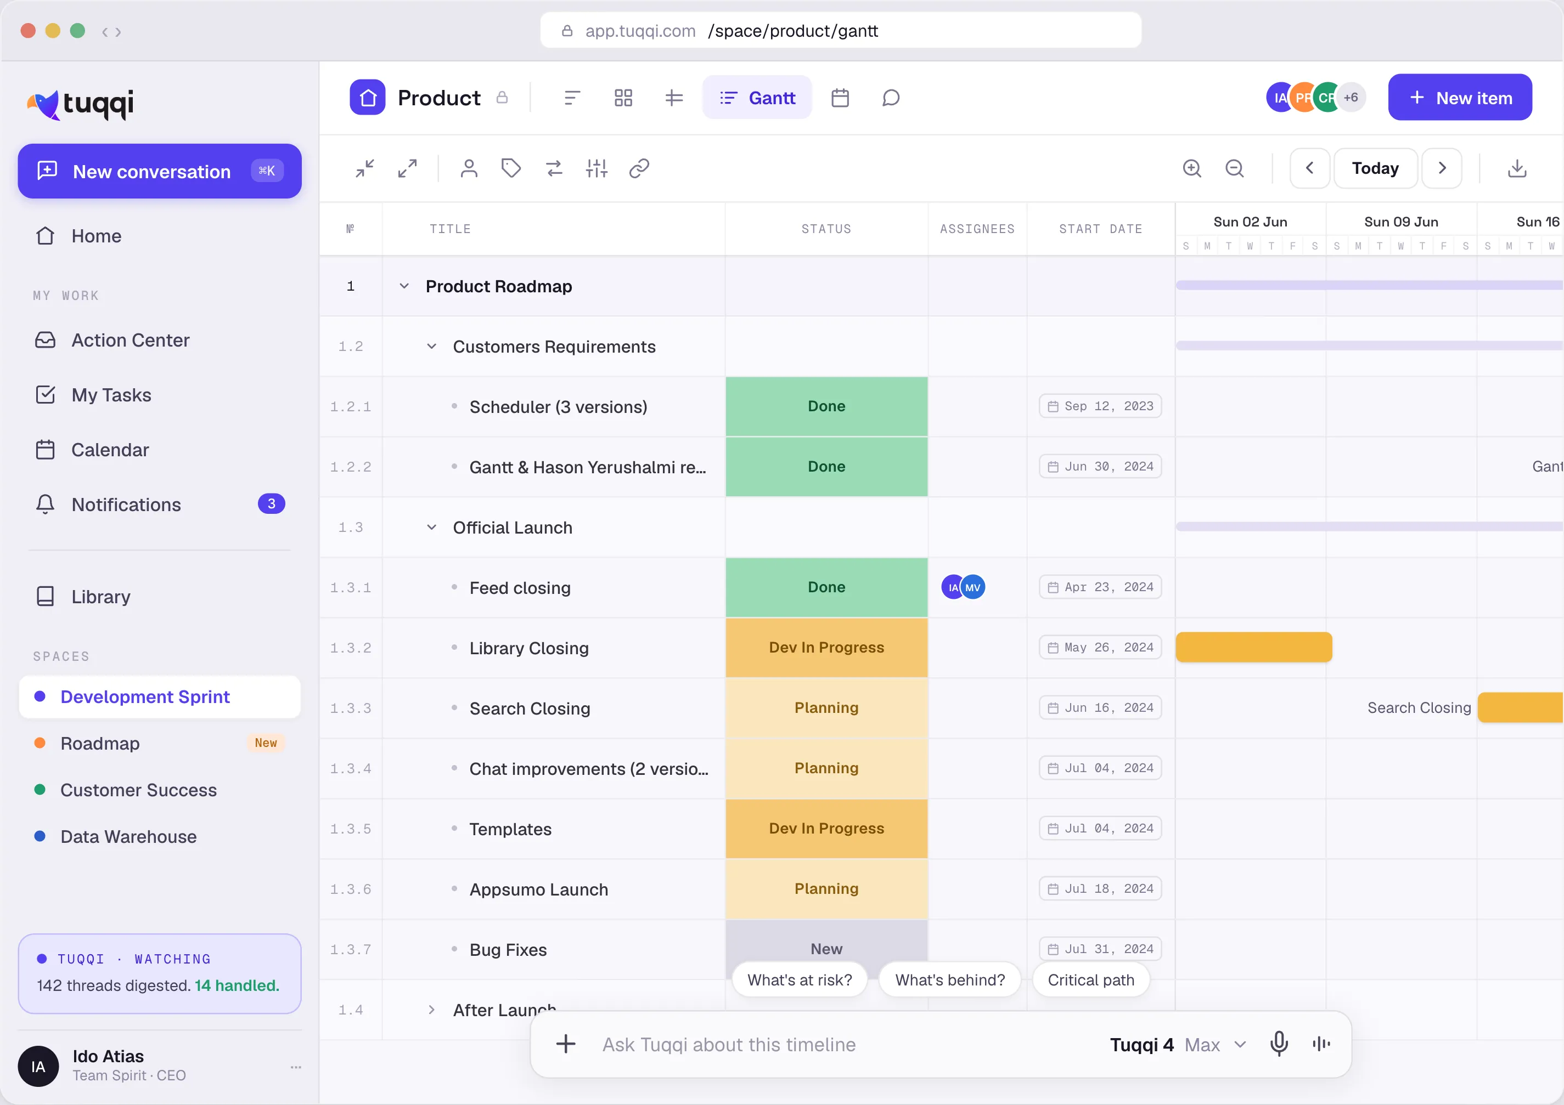Click the browser address bar
Image resolution: width=1564 pixels, height=1105 pixels.
841,31
